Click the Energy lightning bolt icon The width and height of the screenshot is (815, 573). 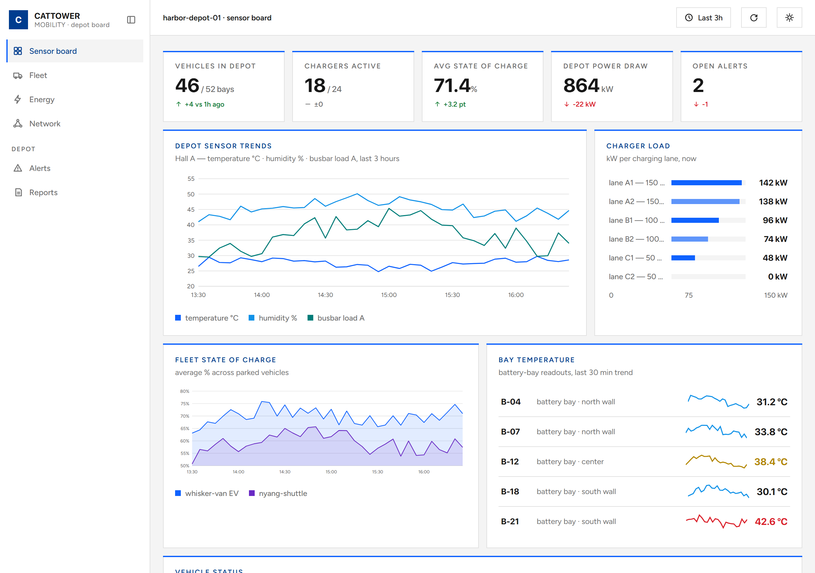pos(18,99)
